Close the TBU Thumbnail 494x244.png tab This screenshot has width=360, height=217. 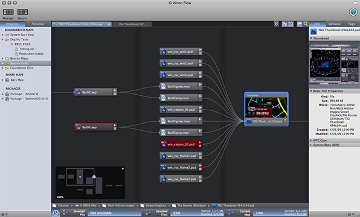pos(109,24)
